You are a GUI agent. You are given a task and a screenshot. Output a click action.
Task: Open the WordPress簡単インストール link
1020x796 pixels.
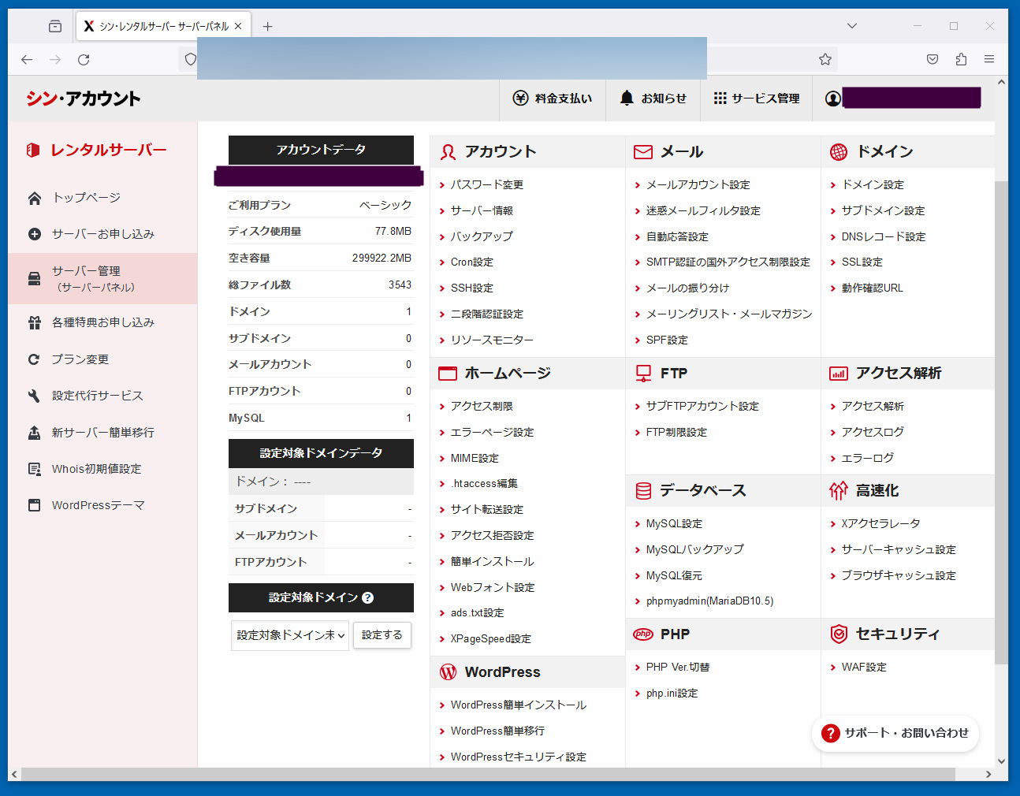tap(518, 705)
